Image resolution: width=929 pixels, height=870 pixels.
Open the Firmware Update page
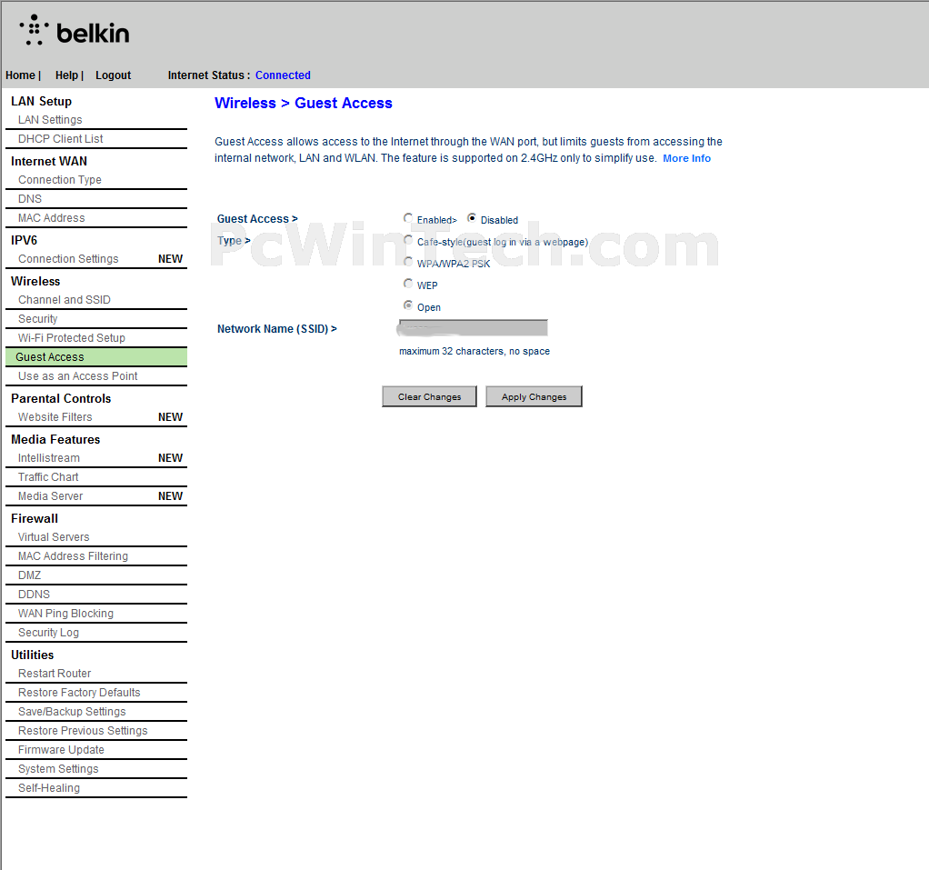tap(61, 750)
